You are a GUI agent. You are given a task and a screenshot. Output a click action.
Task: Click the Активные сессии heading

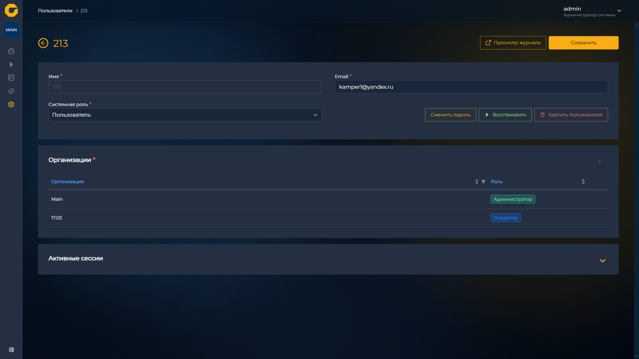(76, 258)
